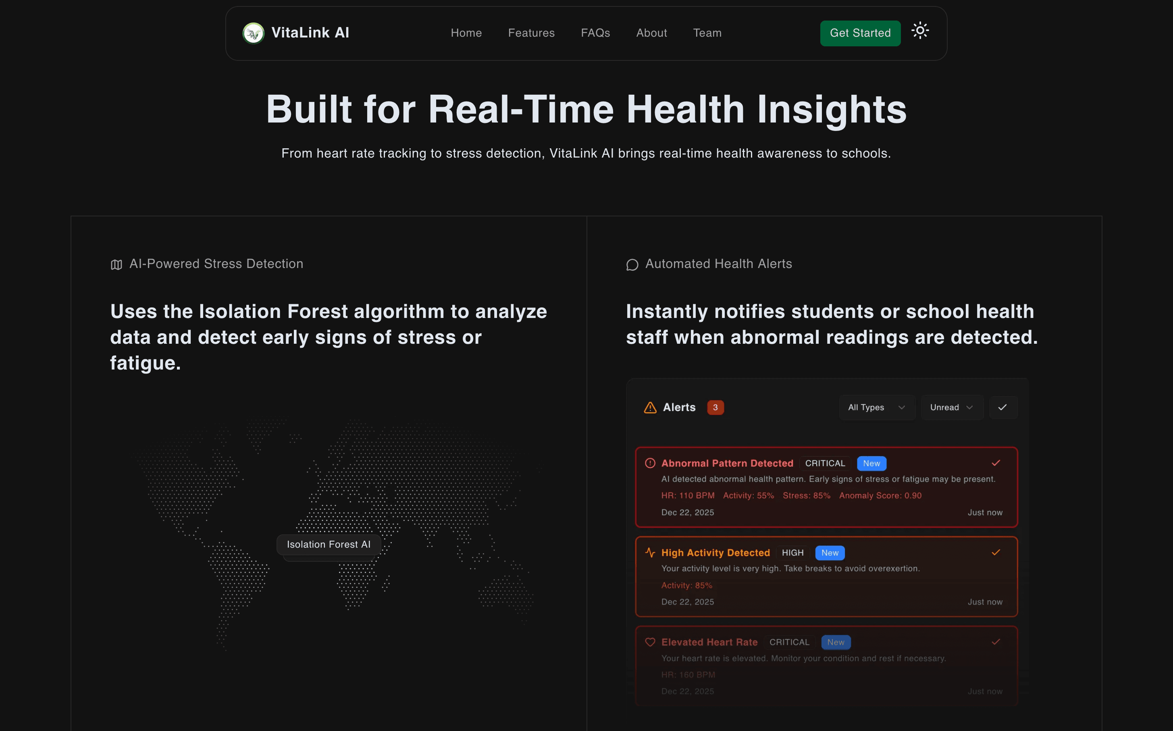Open the Unread filter dropdown
The height and width of the screenshot is (731, 1173).
coord(952,407)
